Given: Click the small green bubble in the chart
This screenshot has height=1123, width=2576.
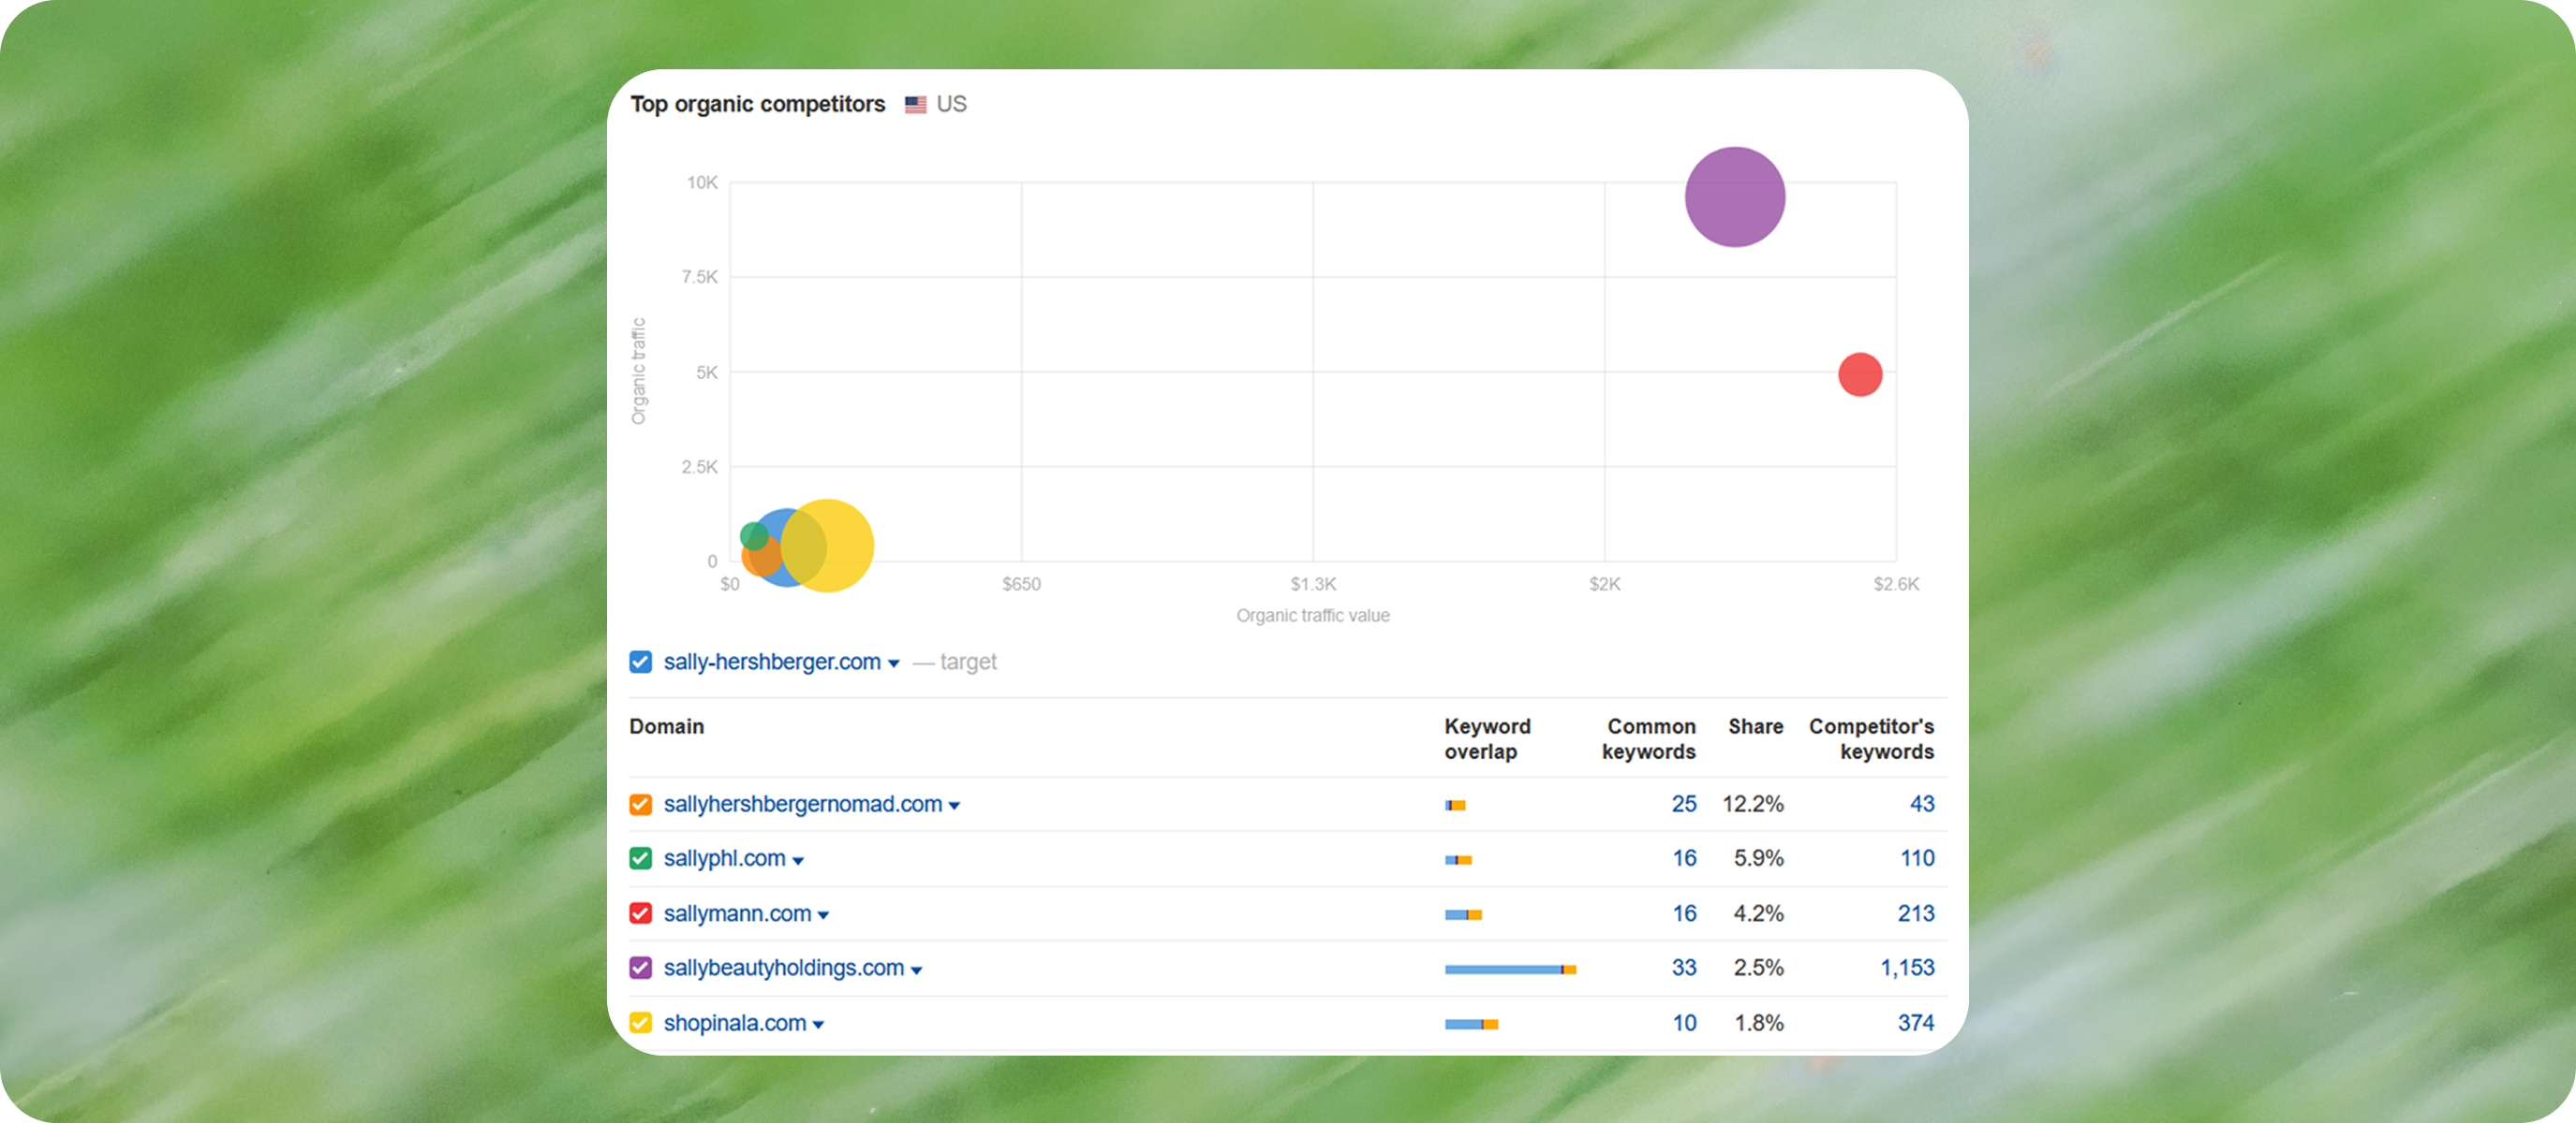Looking at the screenshot, I should pos(753,535).
